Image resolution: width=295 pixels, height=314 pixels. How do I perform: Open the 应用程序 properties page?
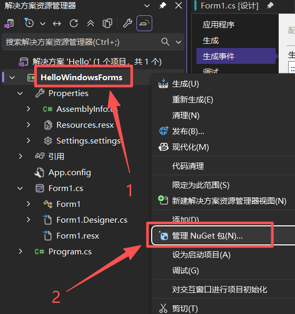219,25
